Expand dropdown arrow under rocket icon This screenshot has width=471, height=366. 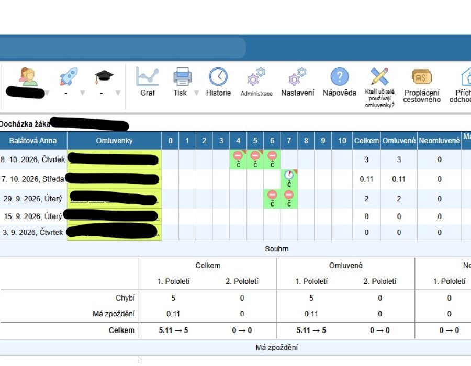click(x=82, y=93)
